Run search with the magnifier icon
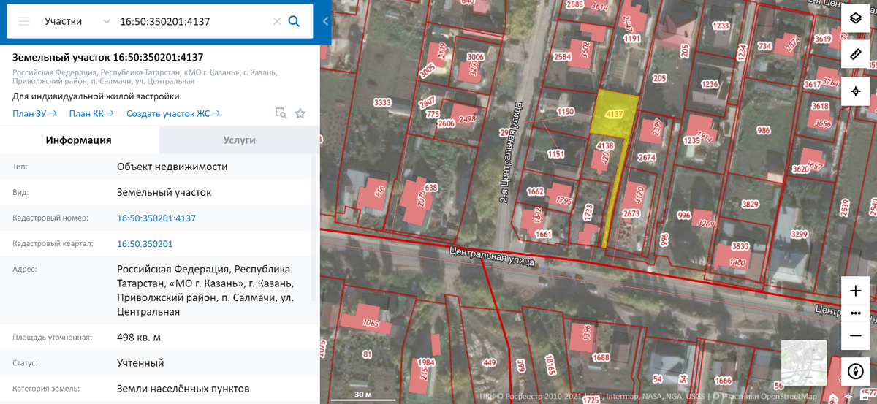Viewport: 877px width, 404px height. 295,21
